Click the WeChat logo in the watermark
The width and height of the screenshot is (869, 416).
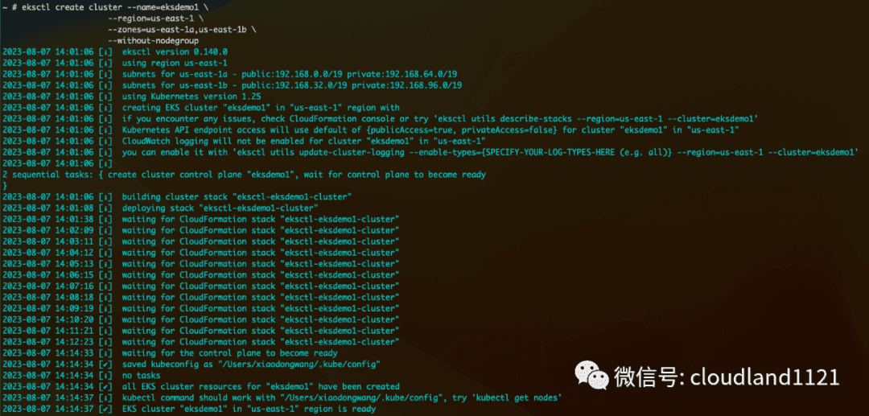[589, 377]
